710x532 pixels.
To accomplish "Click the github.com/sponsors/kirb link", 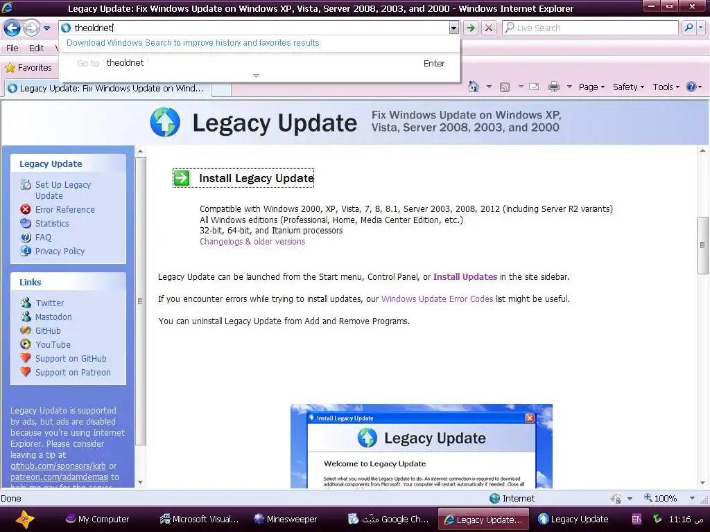I will [58, 466].
